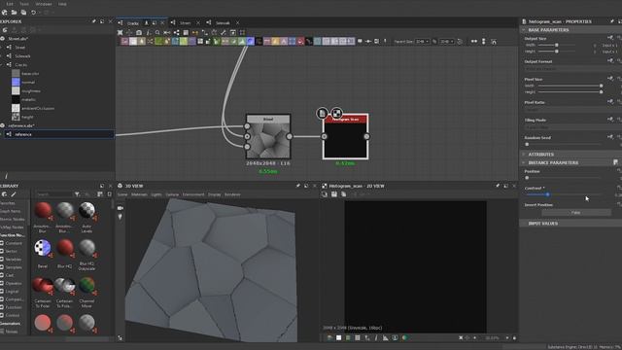622x350 pixels.
Task: Select the Histogram Scan node
Action: 346,136
